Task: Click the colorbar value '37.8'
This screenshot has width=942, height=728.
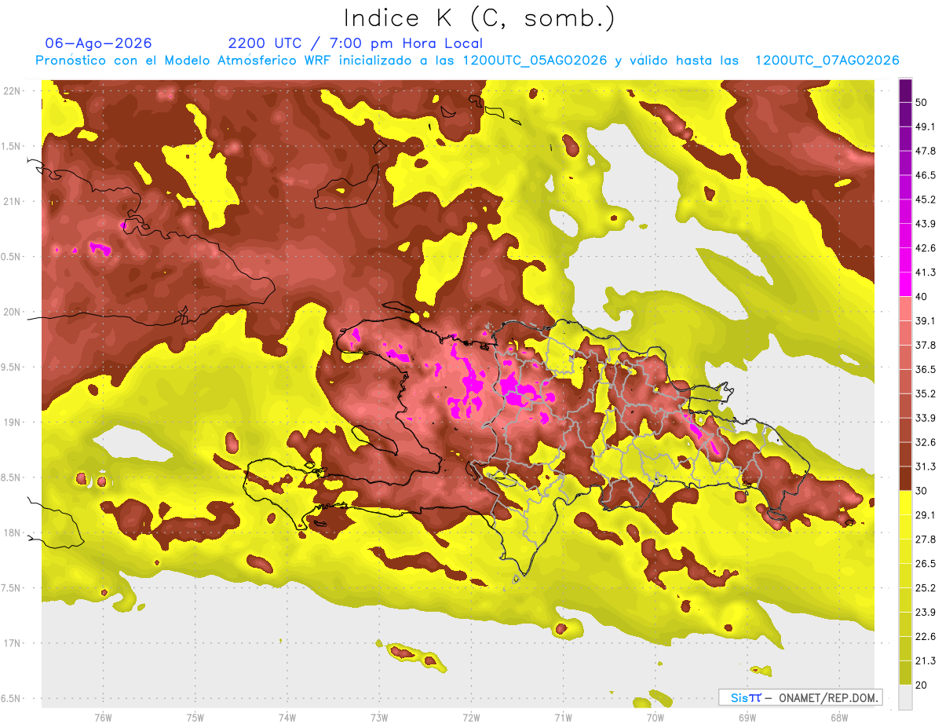Action: point(926,346)
